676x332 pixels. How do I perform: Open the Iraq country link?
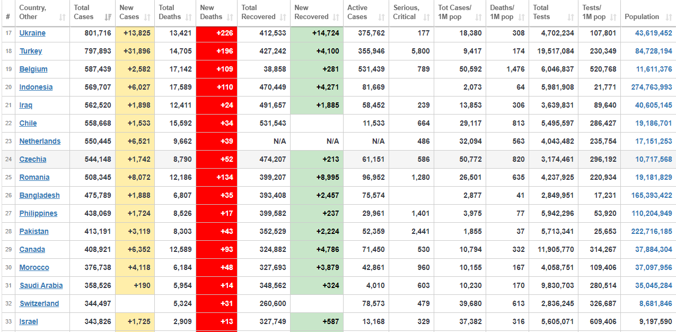click(26, 105)
